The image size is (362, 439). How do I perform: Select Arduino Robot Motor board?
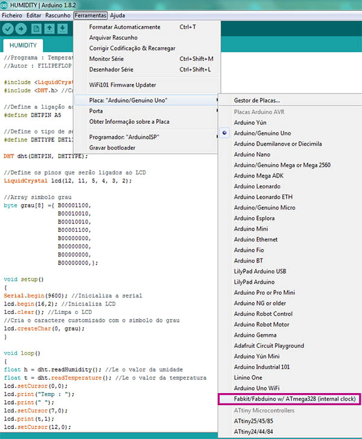tap(290, 325)
